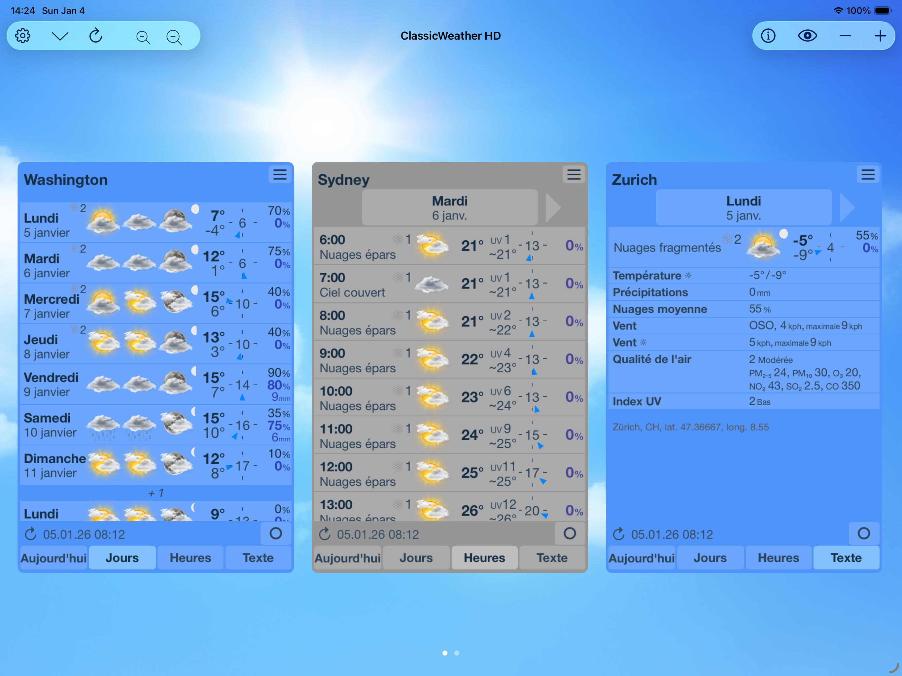Remove a widget with the minus button

tap(845, 36)
